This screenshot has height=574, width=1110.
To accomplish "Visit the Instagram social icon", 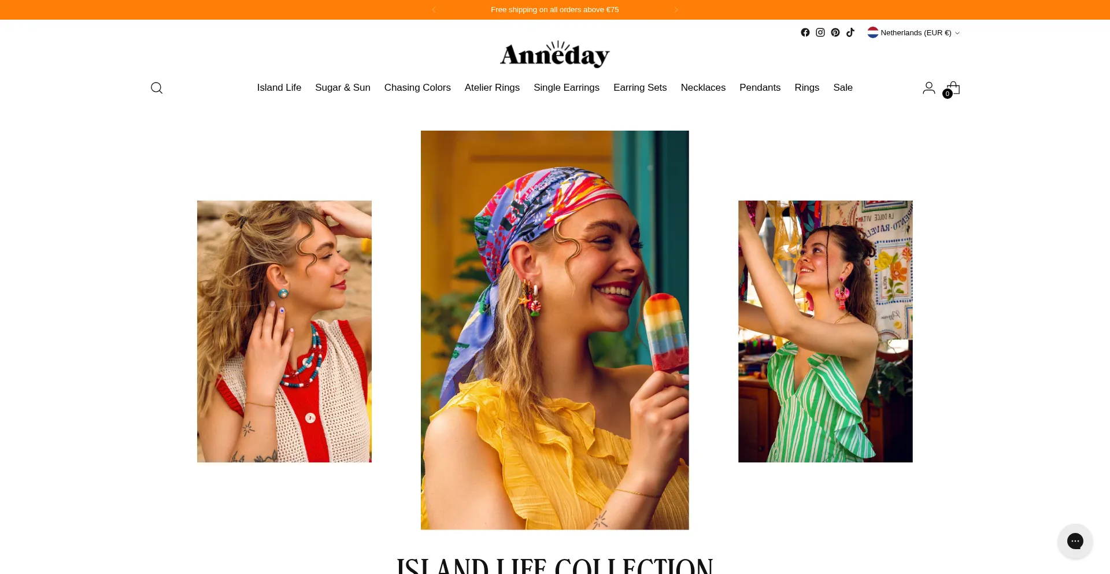I will 820,32.
